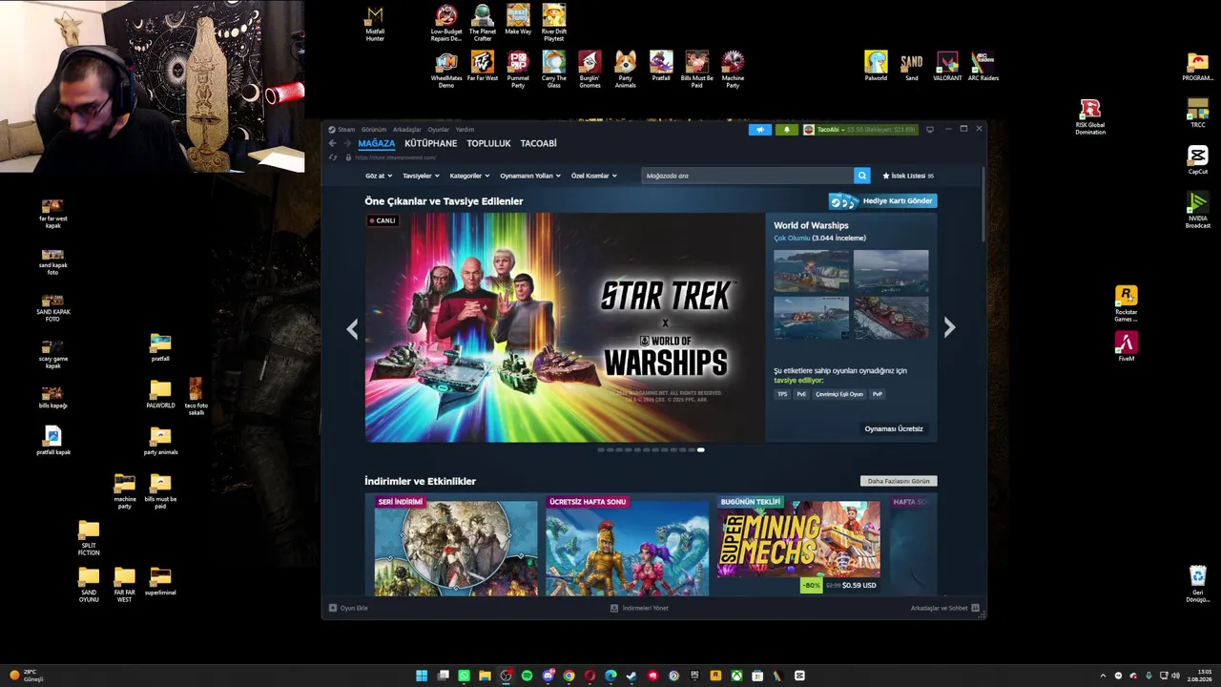Switch to the TOPLULUK tab

[488, 143]
